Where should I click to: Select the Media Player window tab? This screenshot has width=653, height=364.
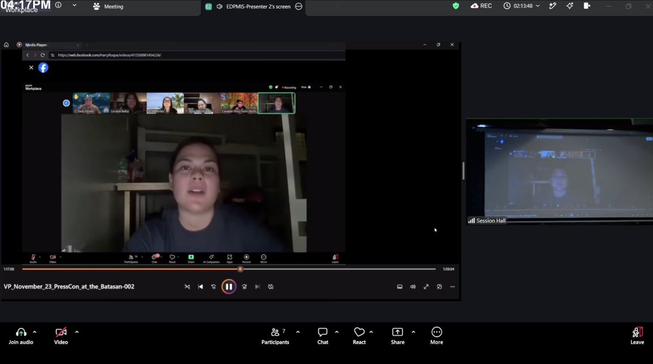click(35, 45)
